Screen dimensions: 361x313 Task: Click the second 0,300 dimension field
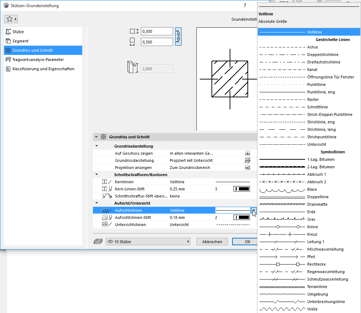tap(157, 42)
